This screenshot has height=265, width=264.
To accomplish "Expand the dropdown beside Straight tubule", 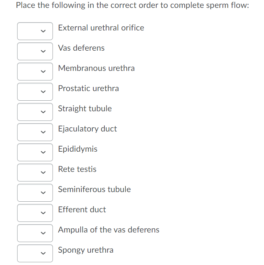I will (x=35, y=112).
